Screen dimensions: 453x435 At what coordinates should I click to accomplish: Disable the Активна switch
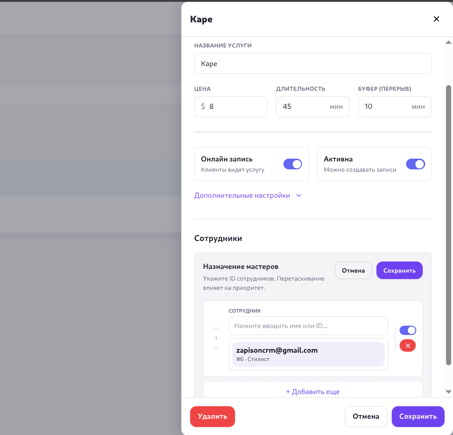pyautogui.click(x=415, y=164)
